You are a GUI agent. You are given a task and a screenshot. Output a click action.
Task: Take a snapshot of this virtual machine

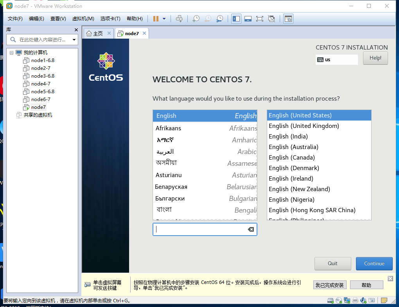(196, 19)
